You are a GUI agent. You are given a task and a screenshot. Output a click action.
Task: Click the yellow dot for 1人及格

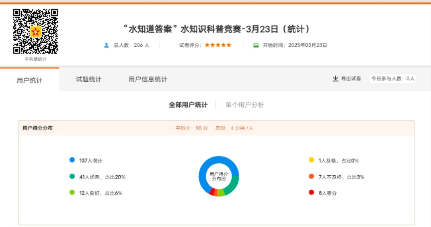pyautogui.click(x=311, y=160)
